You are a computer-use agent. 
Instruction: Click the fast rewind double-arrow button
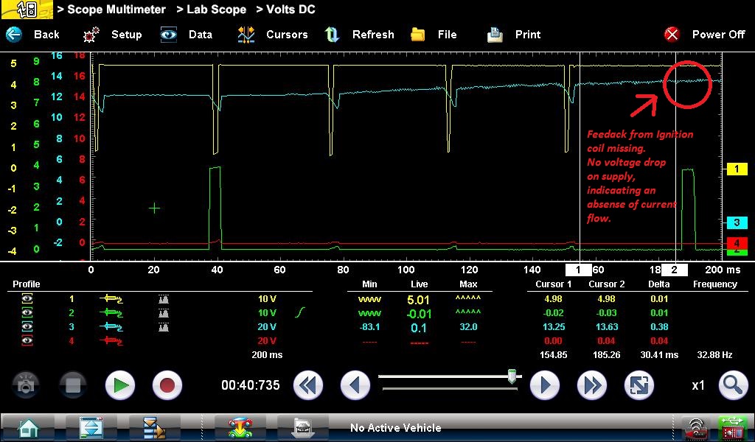coord(308,385)
